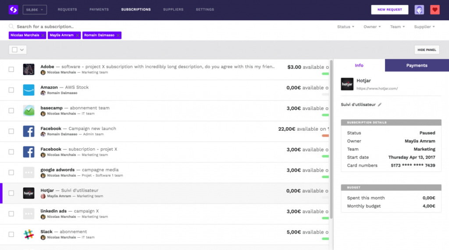Check the basecamp subscription checkbox
449x250 pixels.
pos(11,111)
